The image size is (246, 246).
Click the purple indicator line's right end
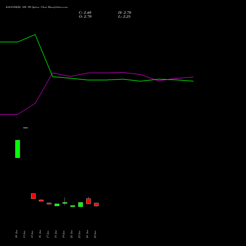click(193, 77)
